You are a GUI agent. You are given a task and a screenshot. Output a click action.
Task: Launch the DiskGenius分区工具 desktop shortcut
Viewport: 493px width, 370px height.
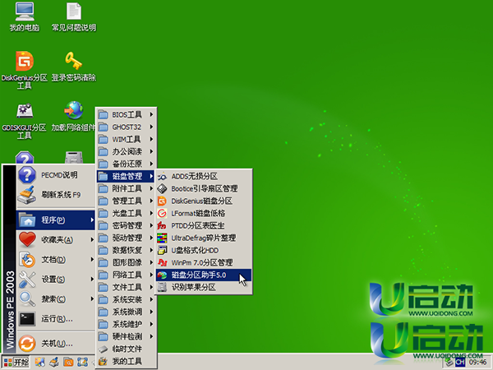point(25,70)
